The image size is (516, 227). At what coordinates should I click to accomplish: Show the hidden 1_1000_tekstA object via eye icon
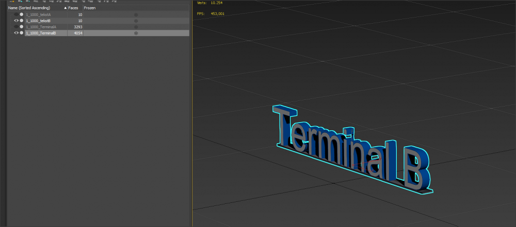point(16,14)
